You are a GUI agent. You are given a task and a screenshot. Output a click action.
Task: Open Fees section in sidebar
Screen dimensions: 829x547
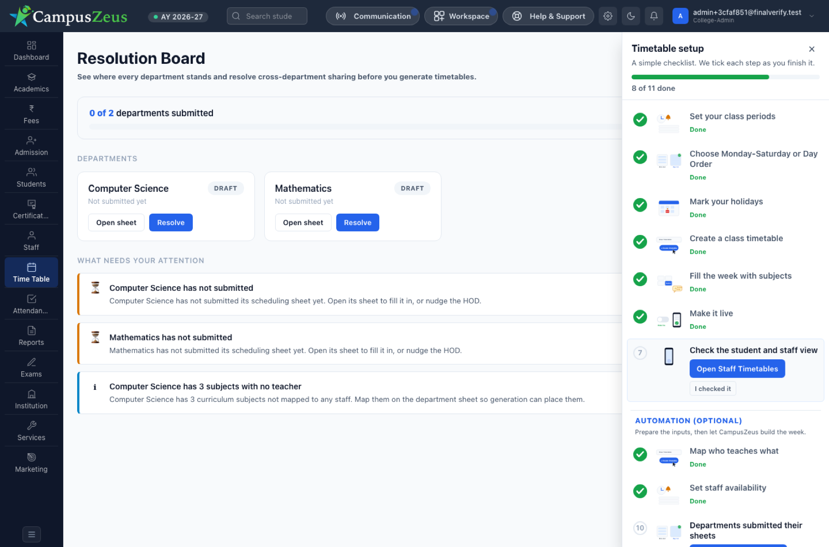tap(32, 114)
